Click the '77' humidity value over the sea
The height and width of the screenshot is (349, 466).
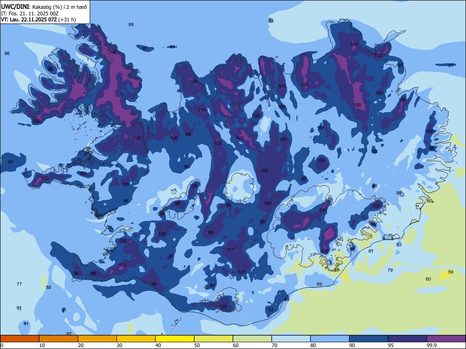(x=19, y=284)
